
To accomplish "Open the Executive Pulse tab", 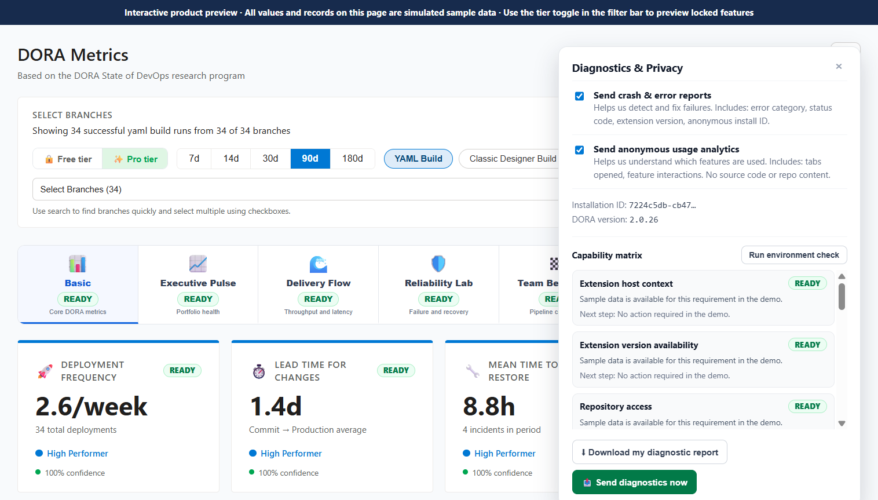I will [x=198, y=284].
